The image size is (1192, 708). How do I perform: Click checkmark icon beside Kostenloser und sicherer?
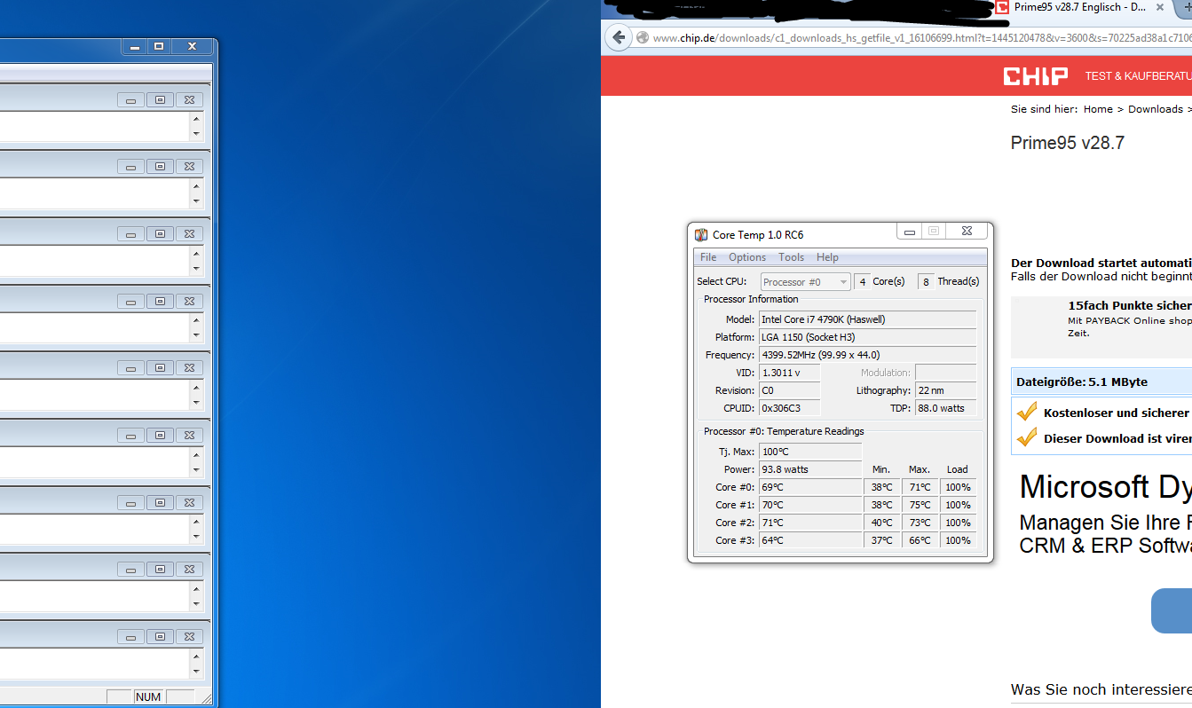point(1027,412)
